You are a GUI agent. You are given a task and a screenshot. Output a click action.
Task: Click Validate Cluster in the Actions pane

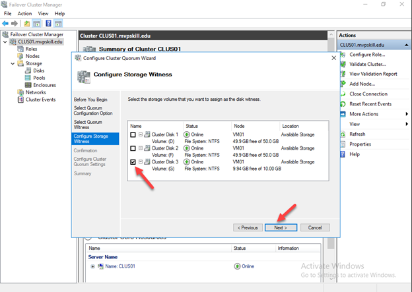(368, 65)
